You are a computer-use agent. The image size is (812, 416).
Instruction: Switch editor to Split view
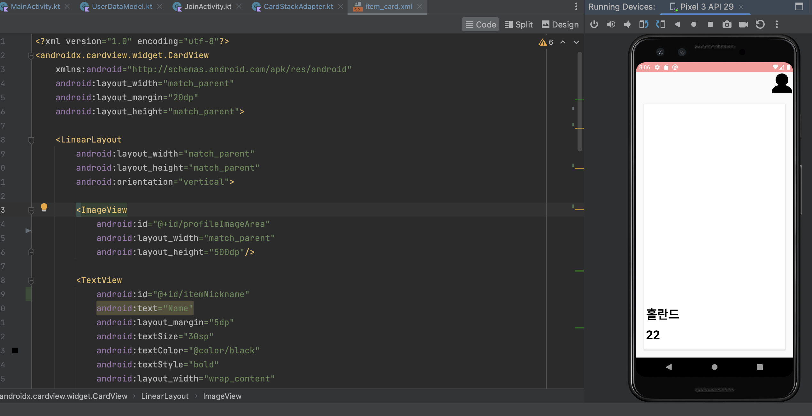[x=519, y=24]
